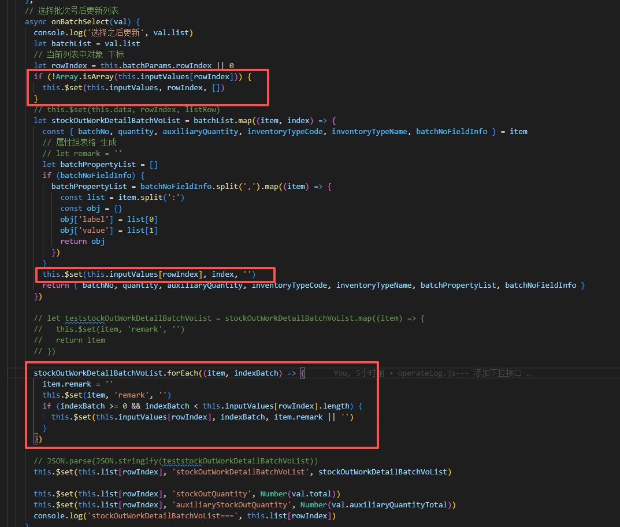The width and height of the screenshot is (620, 527).
Task: Click the 'const { batchNo, quantity' destructuring line
Action: coord(285,132)
